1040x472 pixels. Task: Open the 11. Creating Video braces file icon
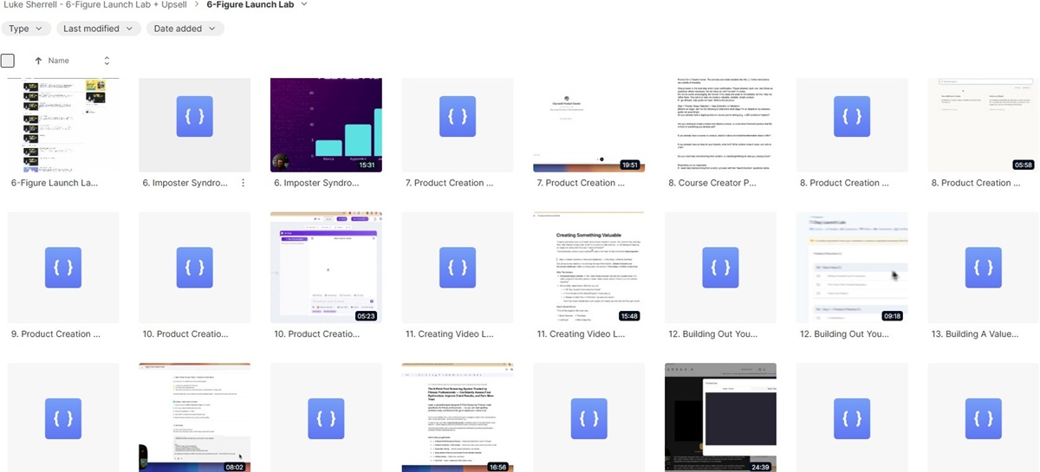(458, 267)
